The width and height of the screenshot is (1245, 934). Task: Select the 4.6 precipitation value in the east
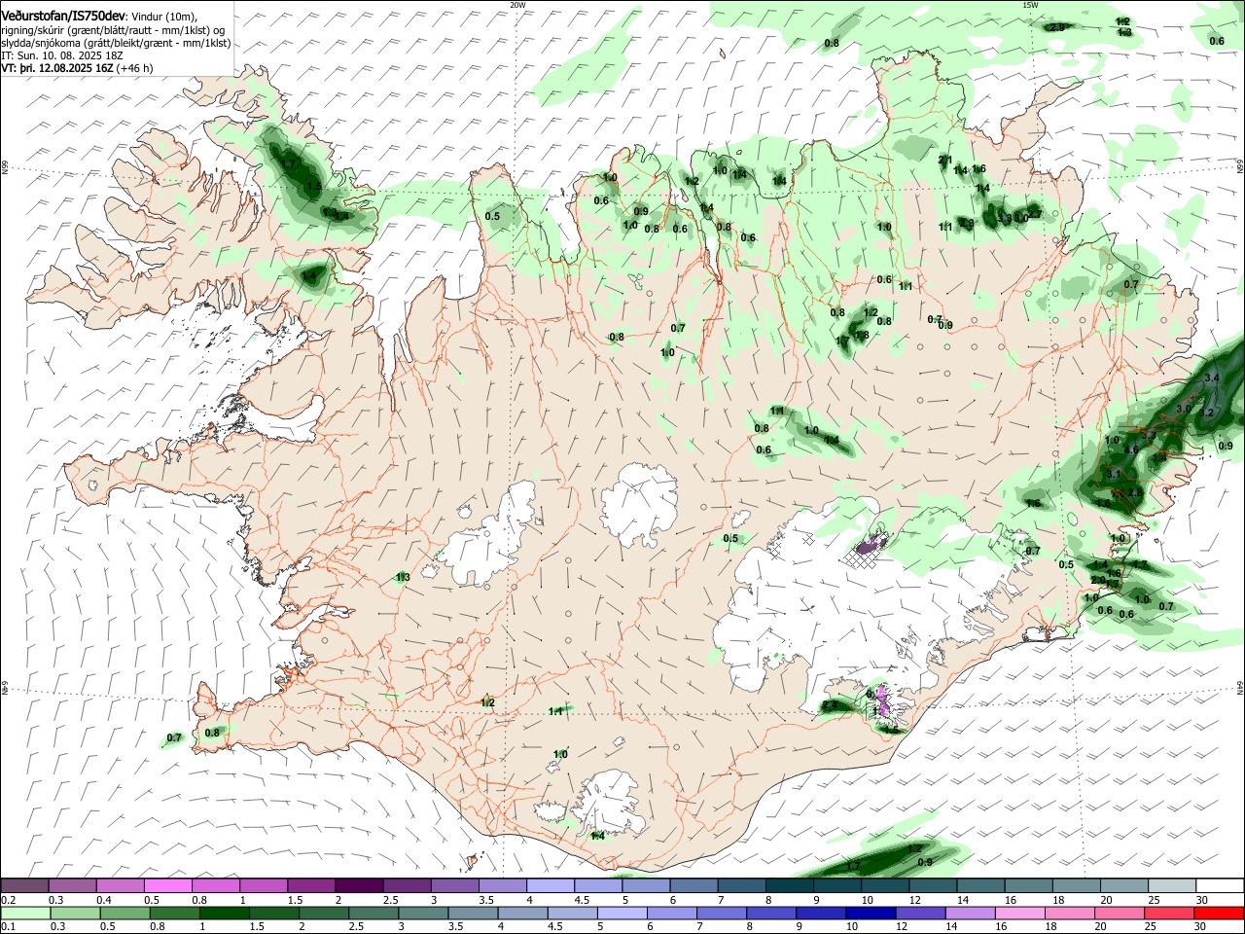[1130, 449]
